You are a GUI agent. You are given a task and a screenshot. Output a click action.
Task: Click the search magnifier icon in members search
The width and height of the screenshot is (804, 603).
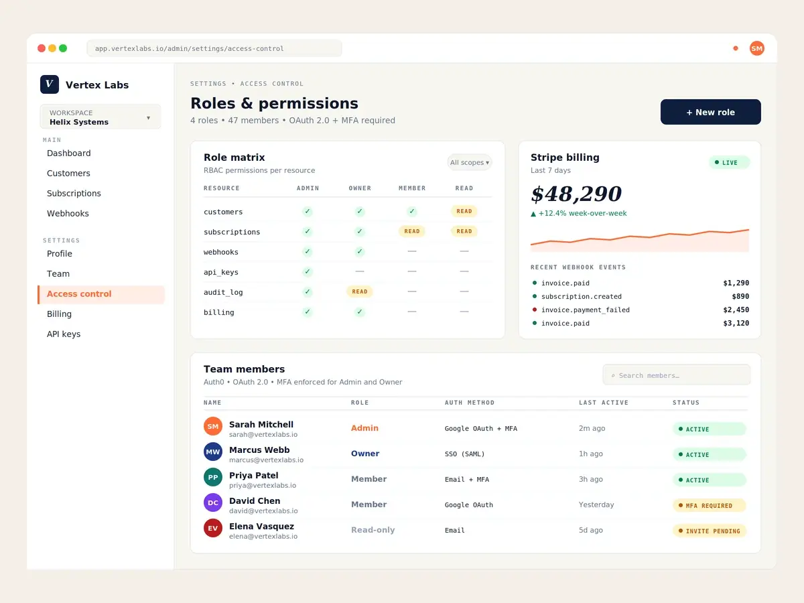point(613,376)
